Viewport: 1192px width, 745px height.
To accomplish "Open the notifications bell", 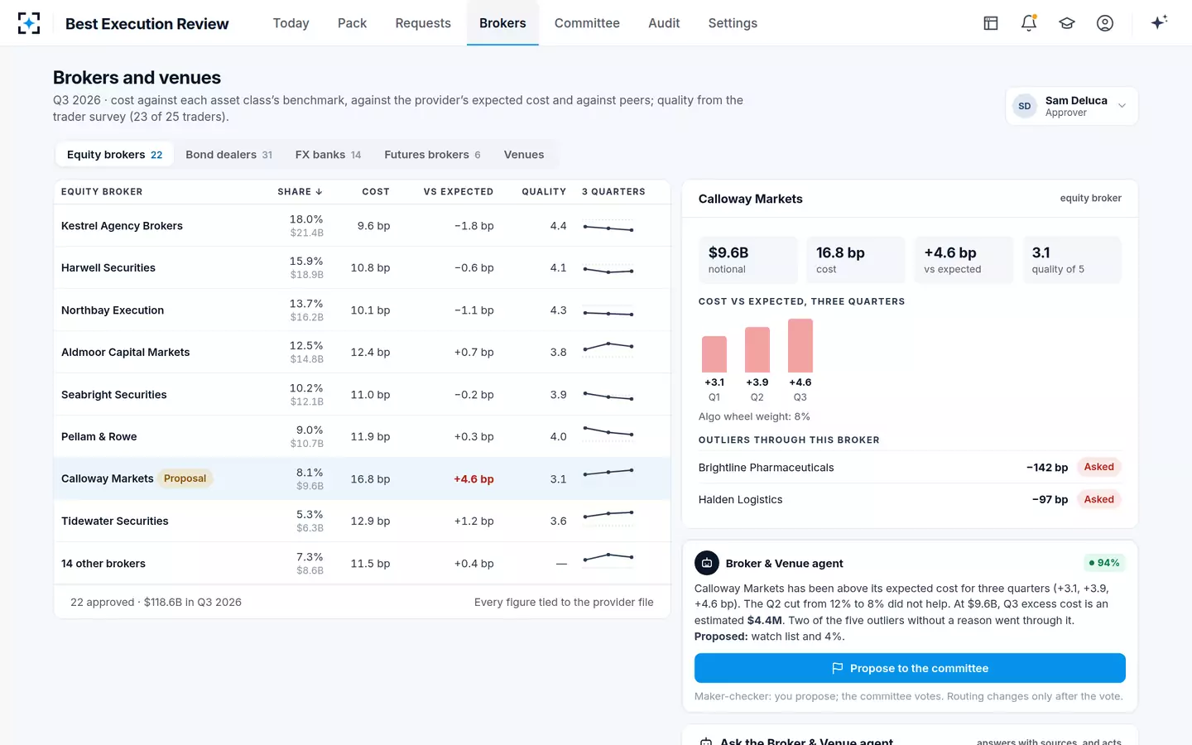I will 1029,23.
